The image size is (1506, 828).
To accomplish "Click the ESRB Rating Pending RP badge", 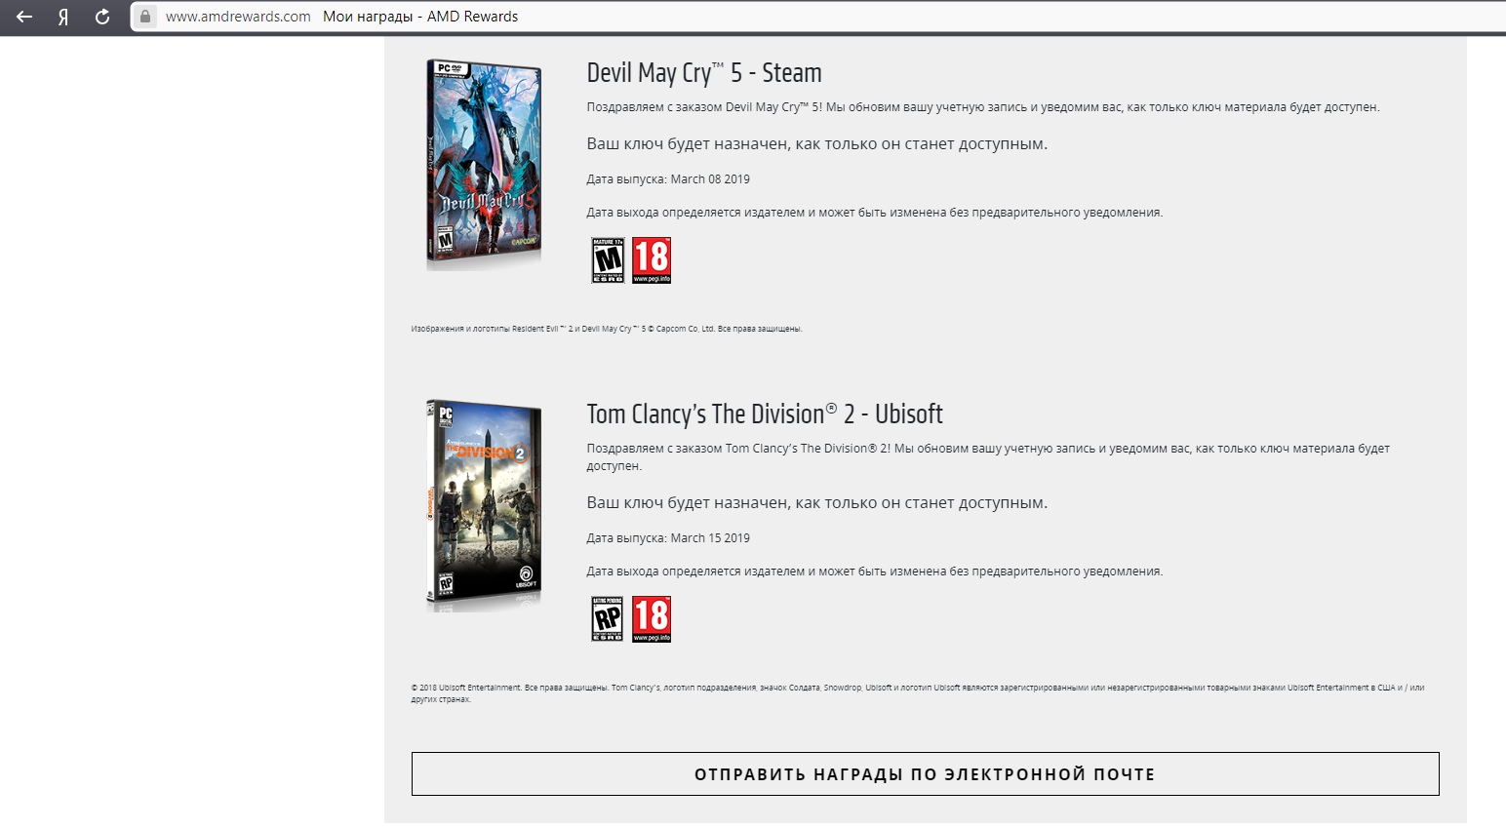I will point(608,619).
